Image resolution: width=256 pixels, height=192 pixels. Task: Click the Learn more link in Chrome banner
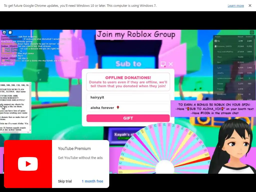point(235,6)
